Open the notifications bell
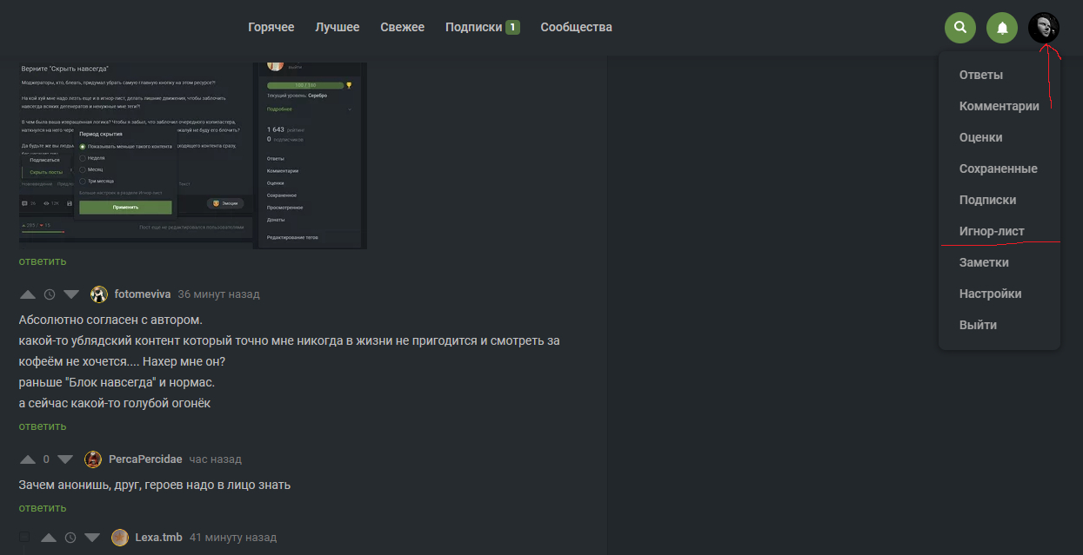Screen dimensions: 1083x555 pyautogui.click(x=1002, y=28)
